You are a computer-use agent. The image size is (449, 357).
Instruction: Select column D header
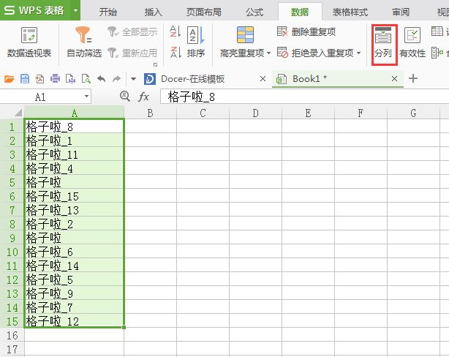[255, 113]
